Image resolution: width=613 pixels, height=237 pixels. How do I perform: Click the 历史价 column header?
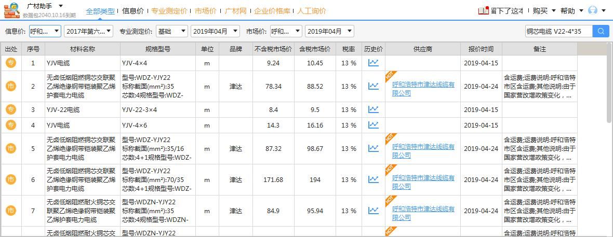click(x=374, y=49)
